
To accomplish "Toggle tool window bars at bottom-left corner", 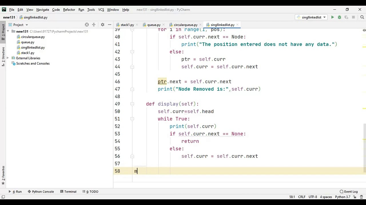I will click(3, 197).
